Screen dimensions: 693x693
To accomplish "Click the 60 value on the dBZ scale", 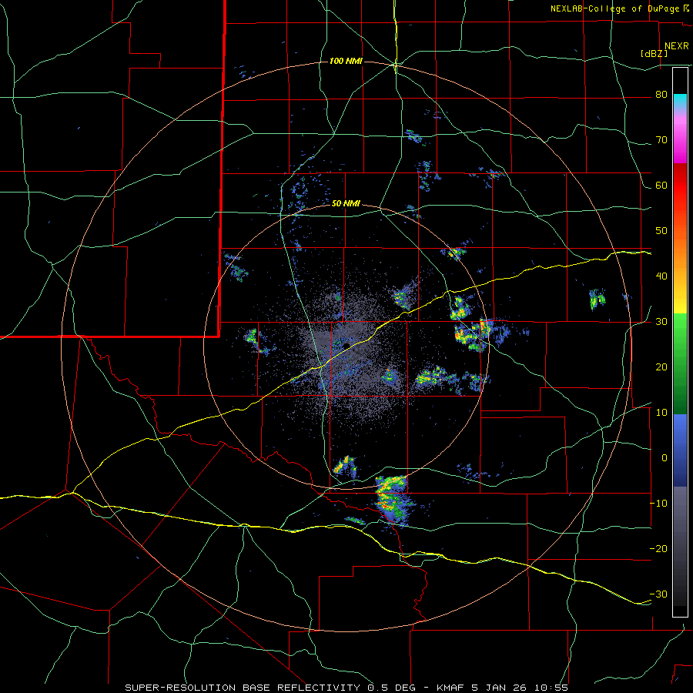I will (x=661, y=186).
